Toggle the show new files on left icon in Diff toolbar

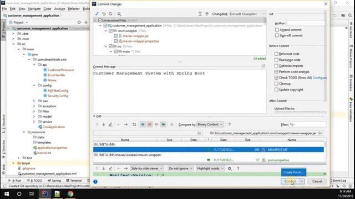[143, 124]
